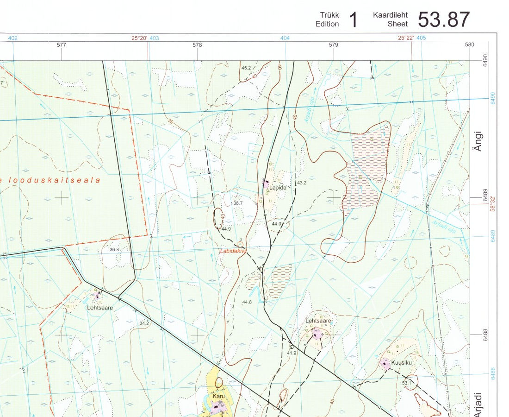
Task: Click the Kuusiku farmstead building symbol
Action: pyautogui.click(x=385, y=364)
